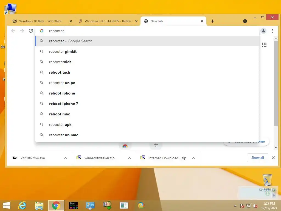Open the green download-arrow taskbar app
Viewport: 281px width, 211px height.
[x=108, y=206]
